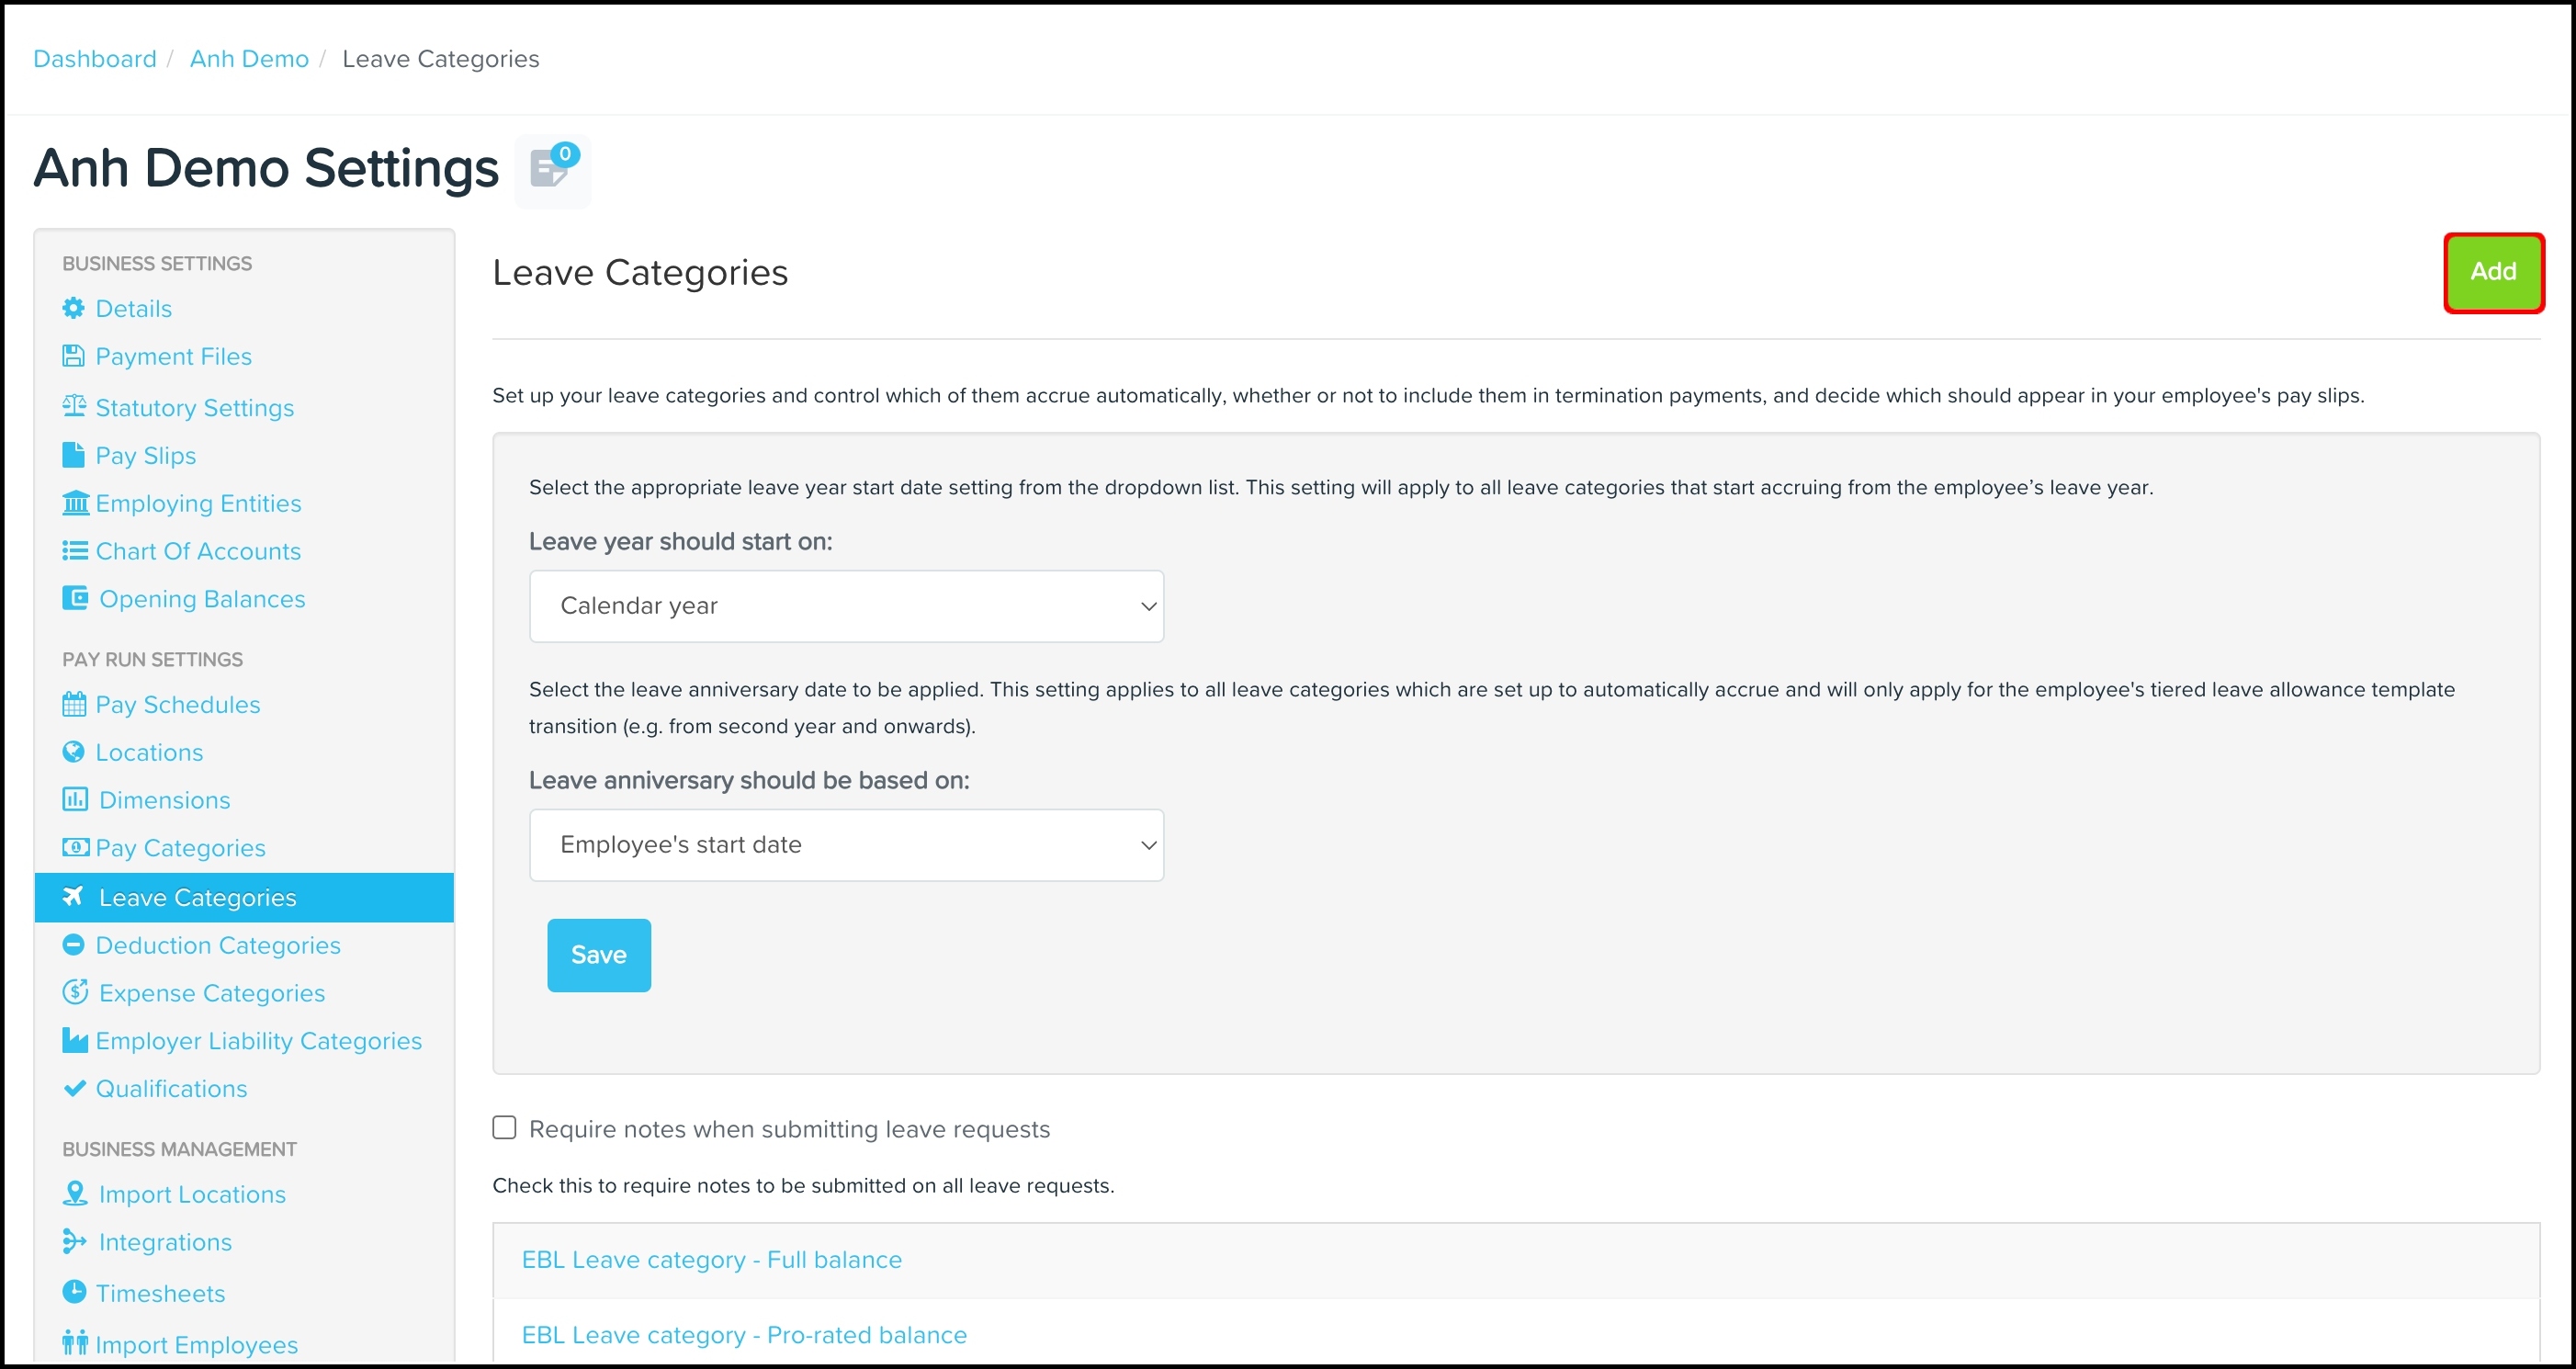Click the Employing Entities building icon

[75, 503]
